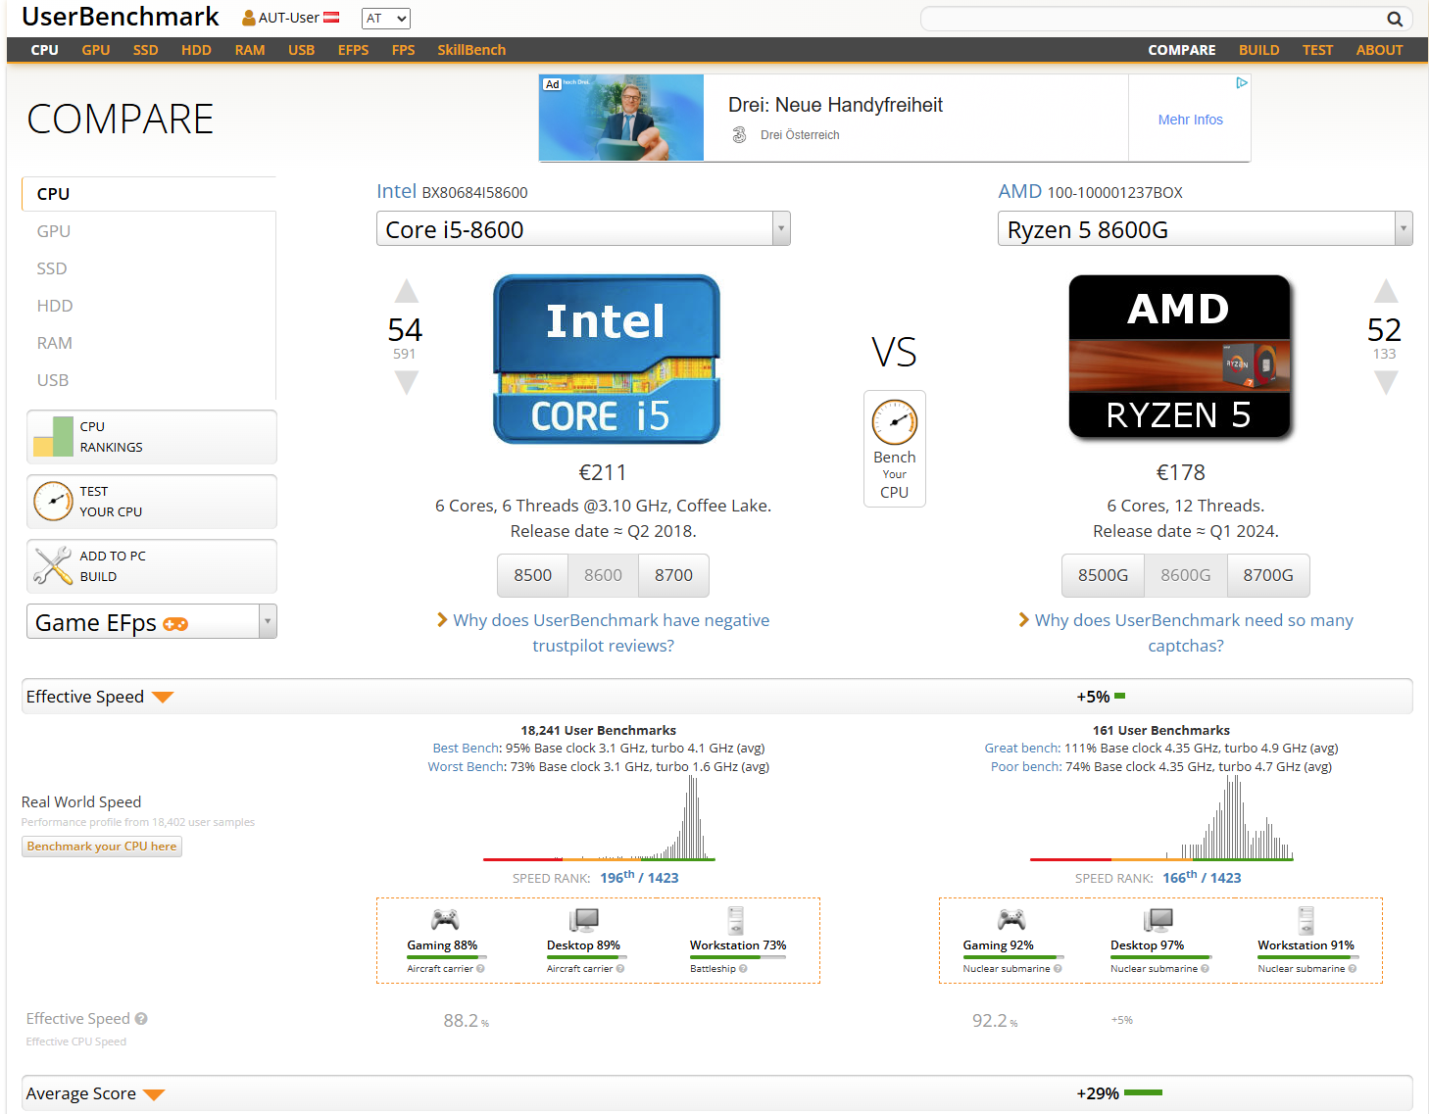Open the RAM top navigation item

point(250,50)
